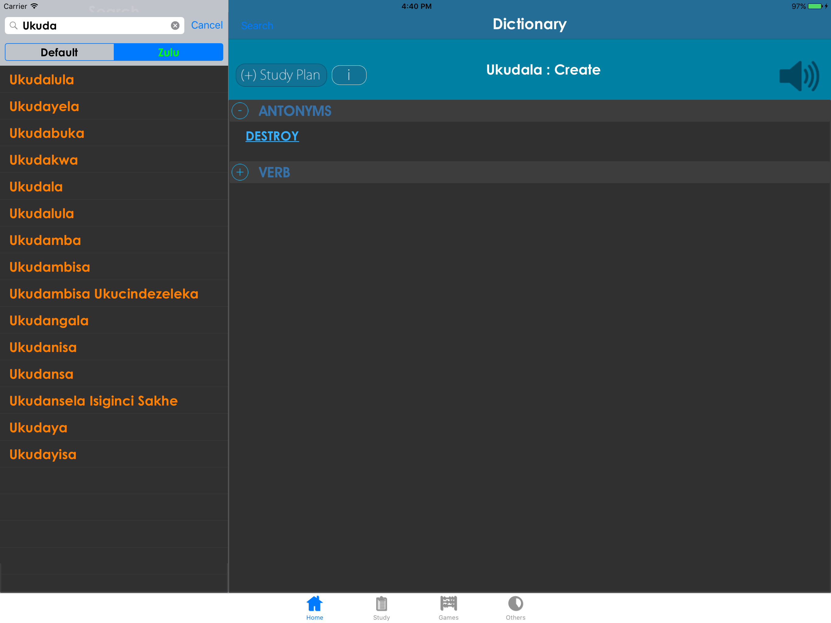The height and width of the screenshot is (623, 831).
Task: Select Ukudangala from results
Action: pos(114,320)
